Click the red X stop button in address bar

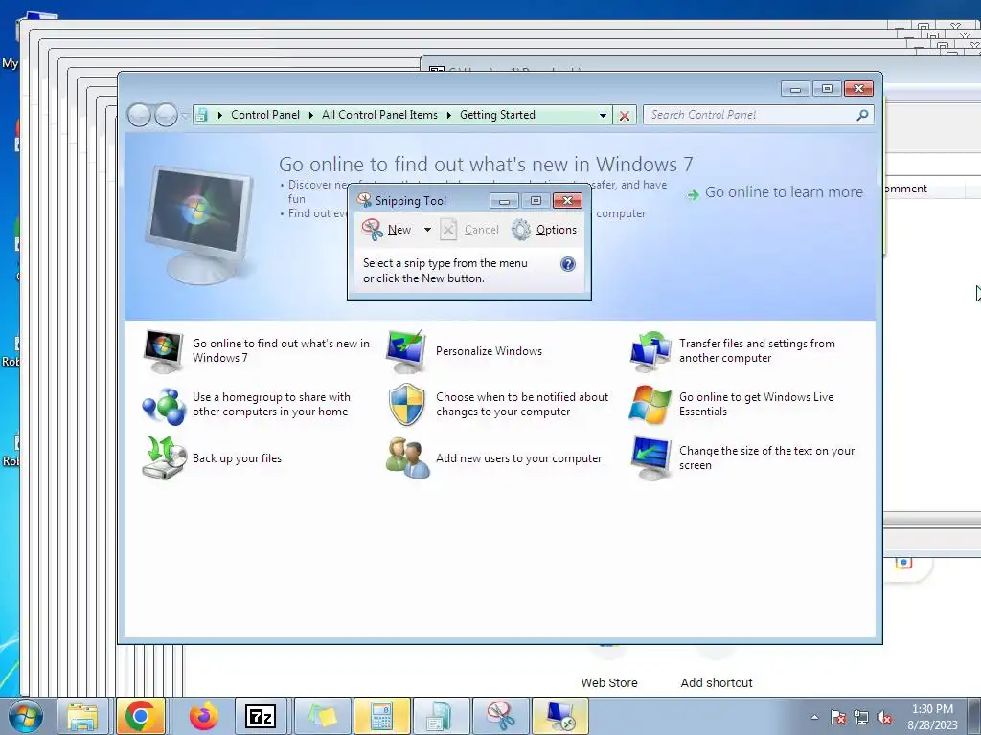[625, 116]
